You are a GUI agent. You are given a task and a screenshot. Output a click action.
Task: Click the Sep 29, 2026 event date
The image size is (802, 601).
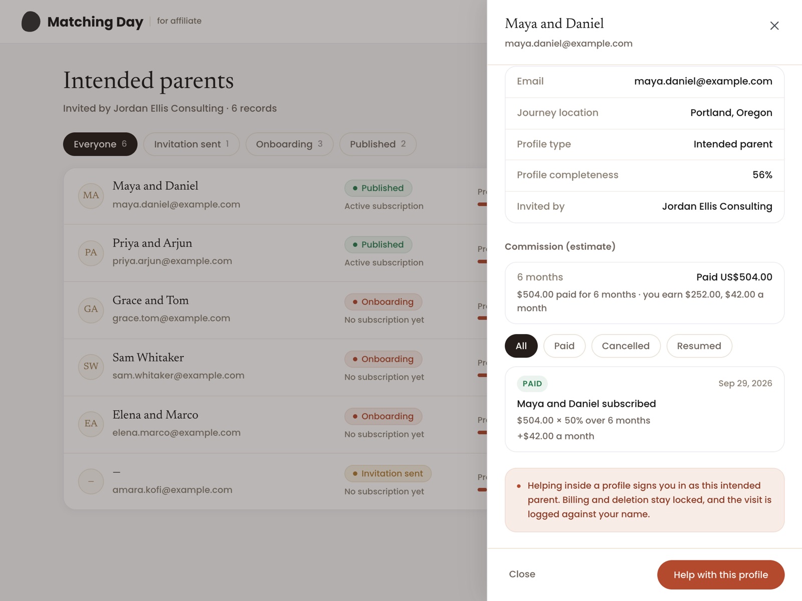(x=745, y=384)
